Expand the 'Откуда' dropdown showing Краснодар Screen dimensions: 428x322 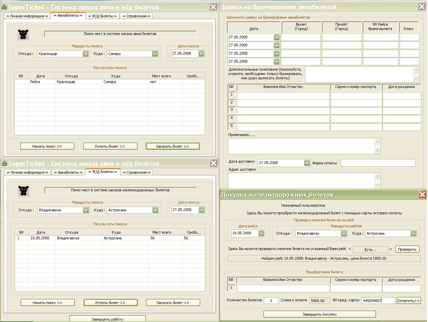coord(85,54)
